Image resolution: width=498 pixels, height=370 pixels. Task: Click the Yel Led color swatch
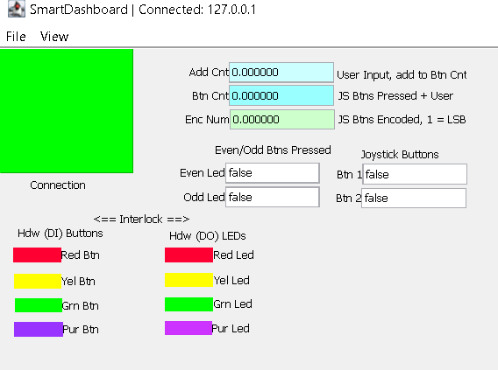point(189,280)
